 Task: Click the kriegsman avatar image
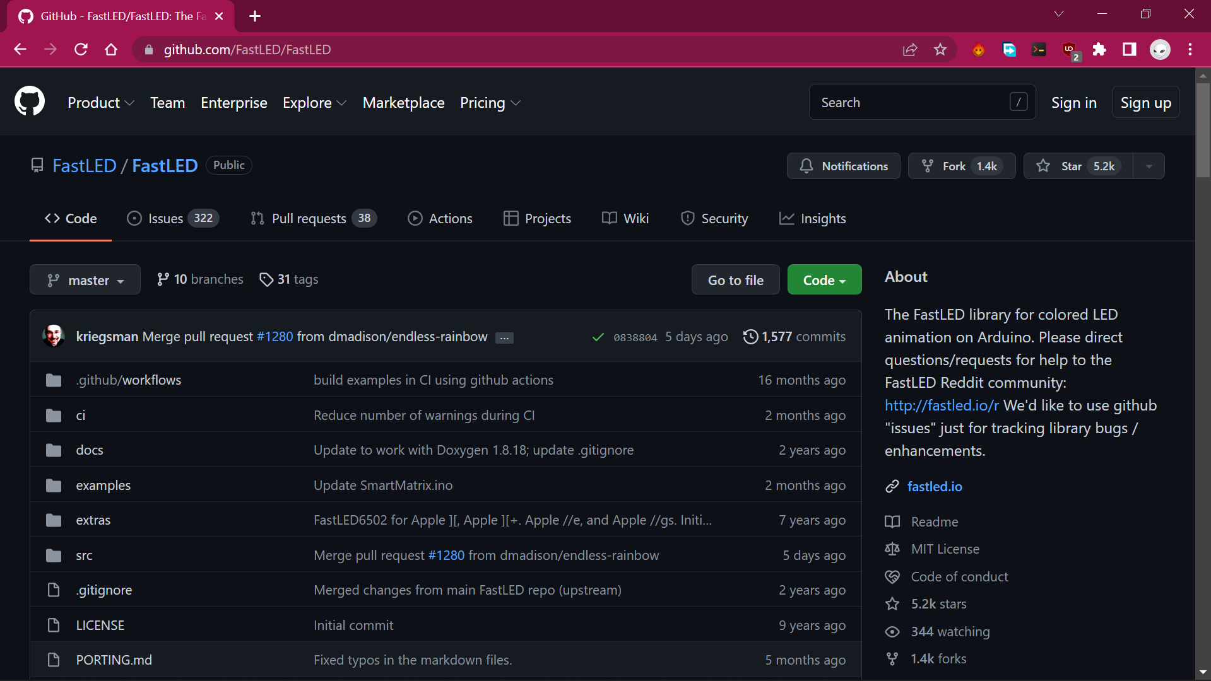coord(54,336)
